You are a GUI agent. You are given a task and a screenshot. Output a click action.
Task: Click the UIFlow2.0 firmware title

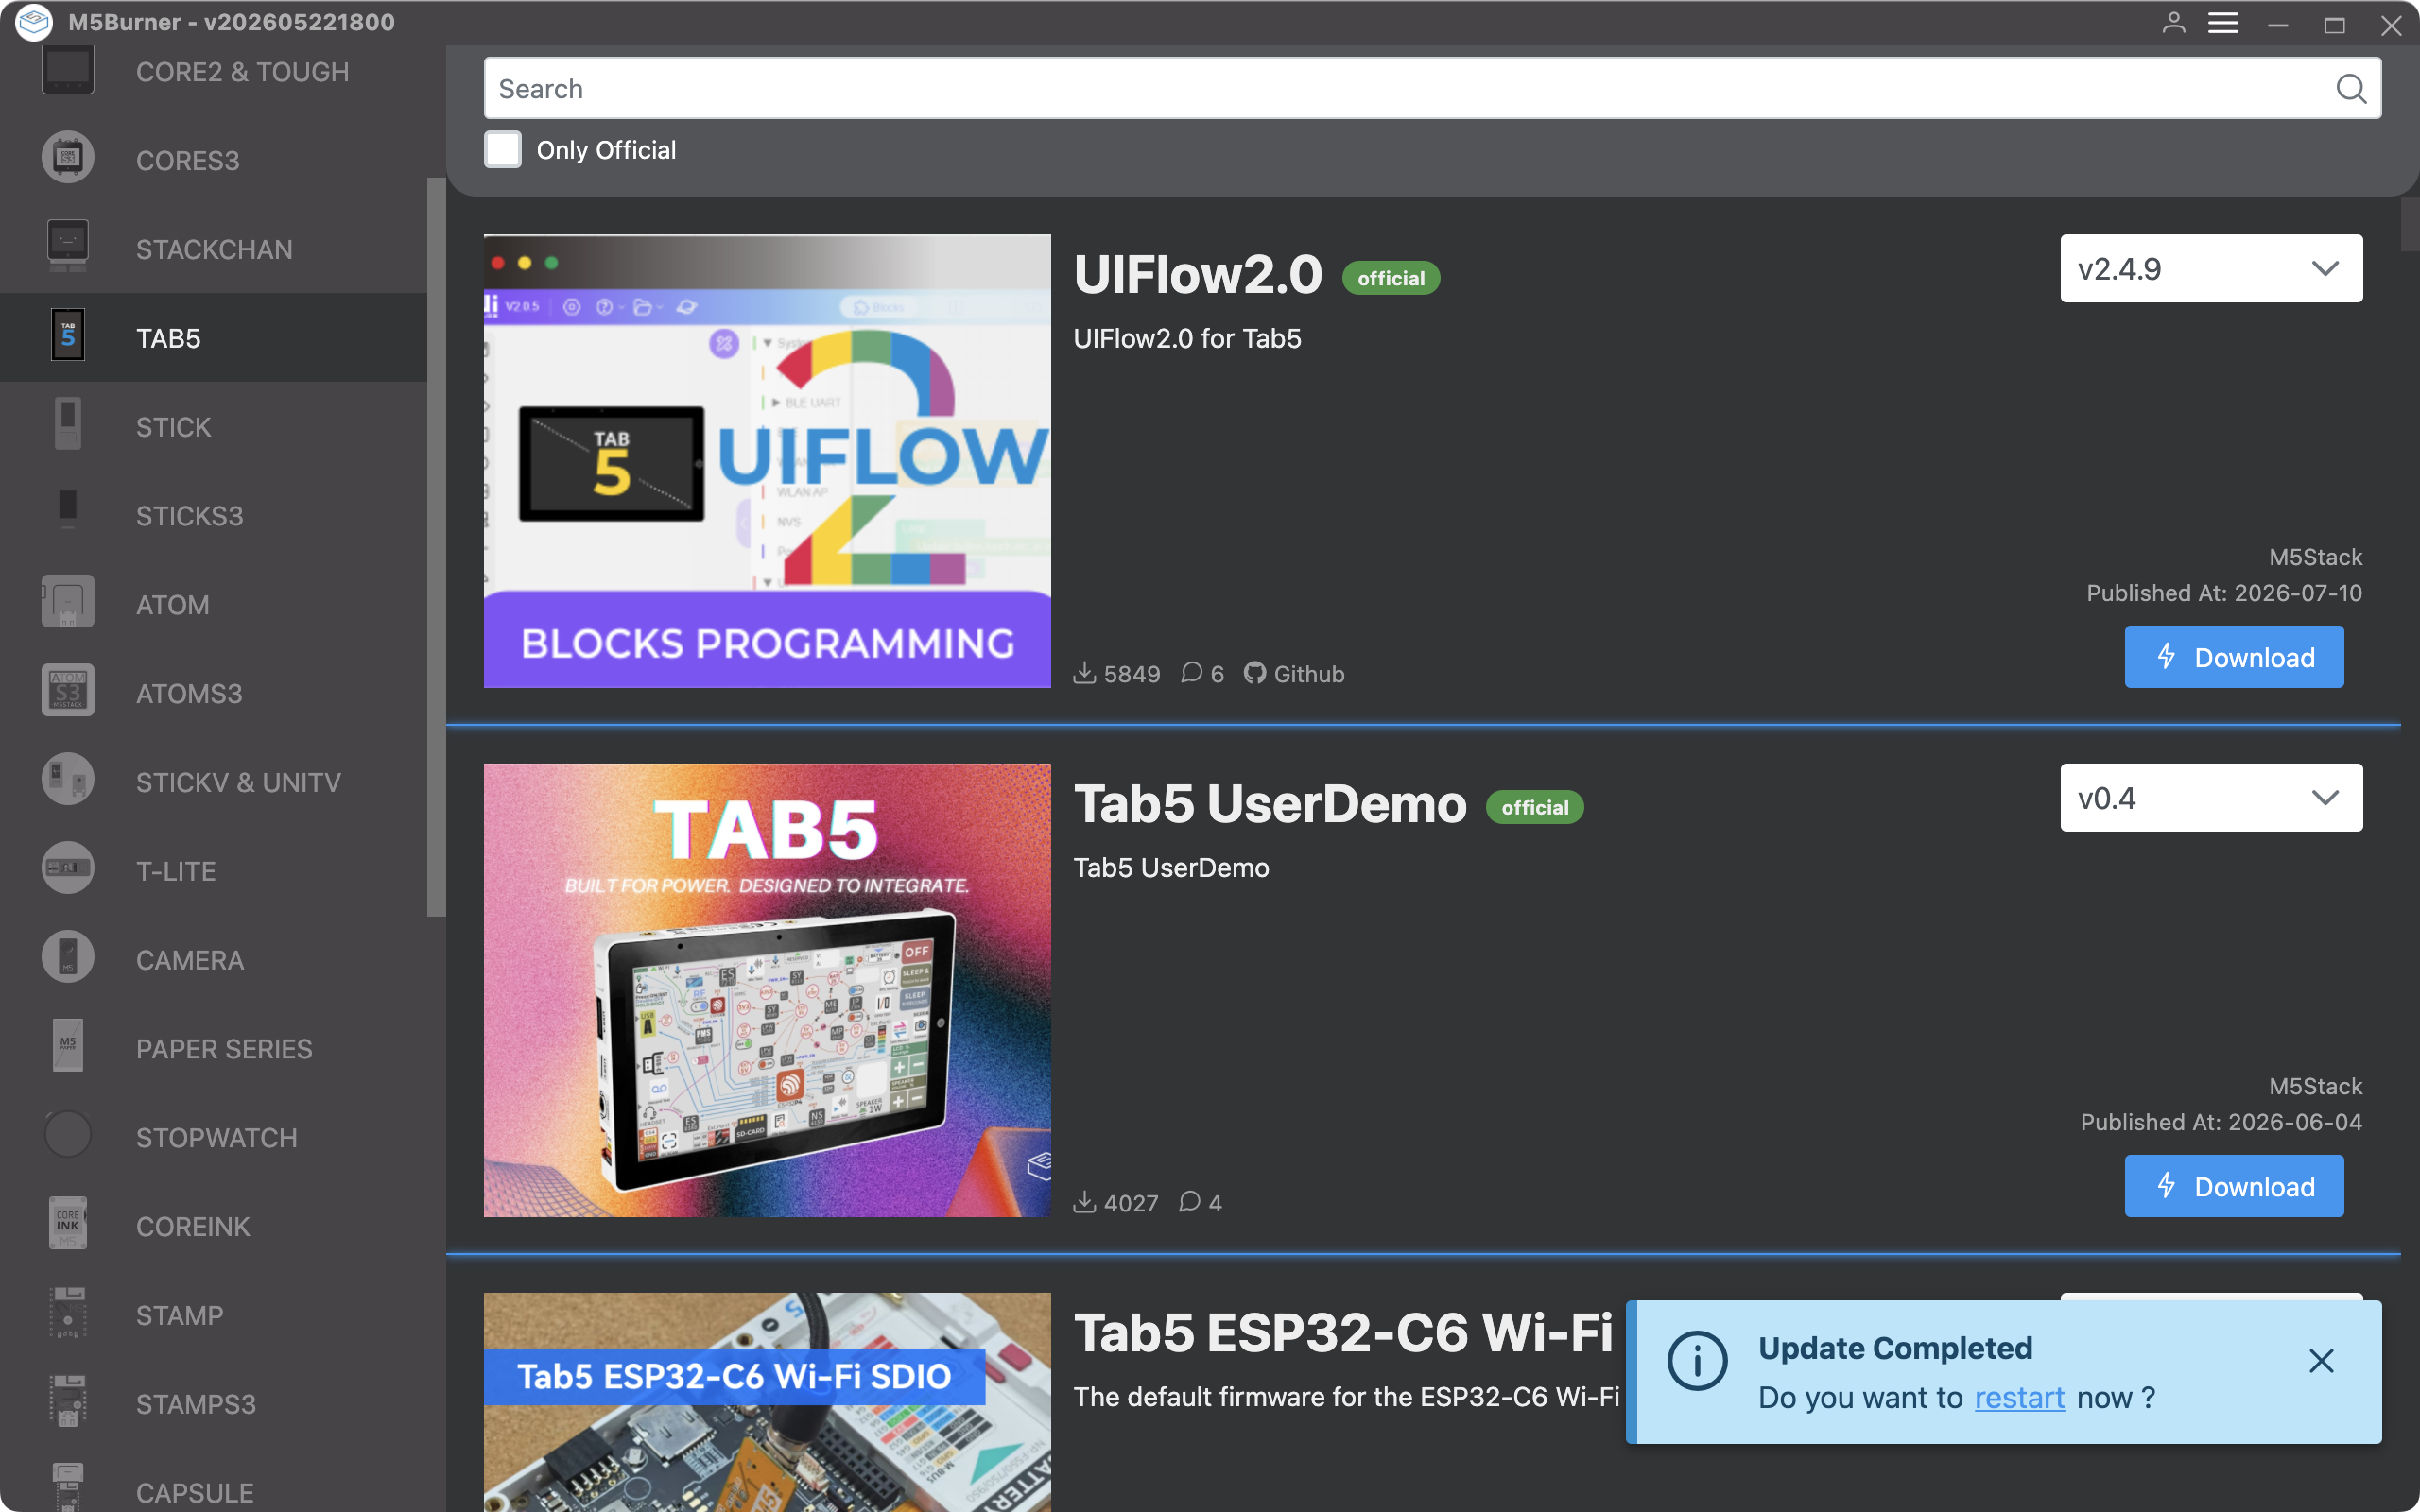click(1198, 275)
